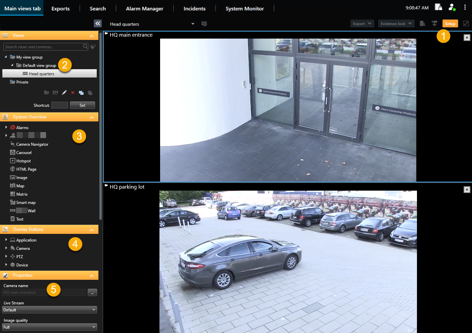Toggle full screen mode icon

point(466,24)
